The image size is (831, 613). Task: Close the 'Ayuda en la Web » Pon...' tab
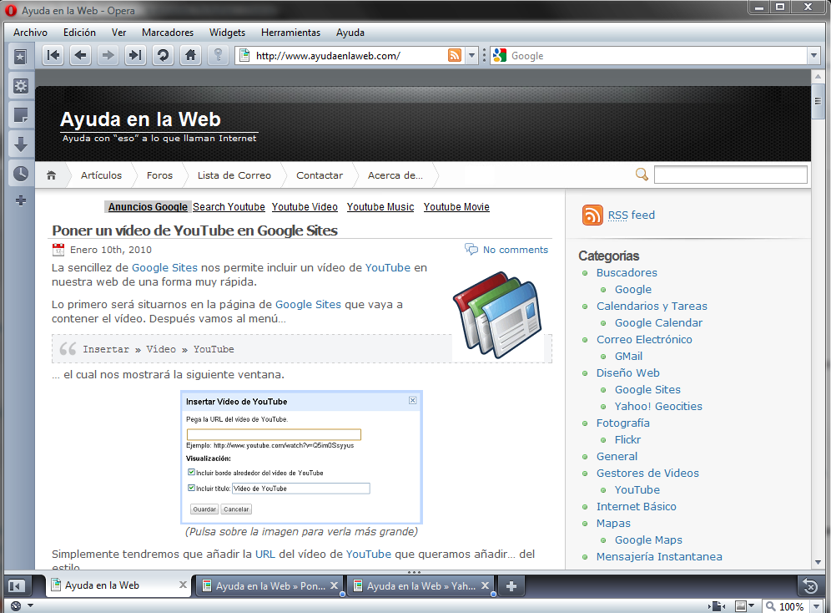(x=334, y=585)
